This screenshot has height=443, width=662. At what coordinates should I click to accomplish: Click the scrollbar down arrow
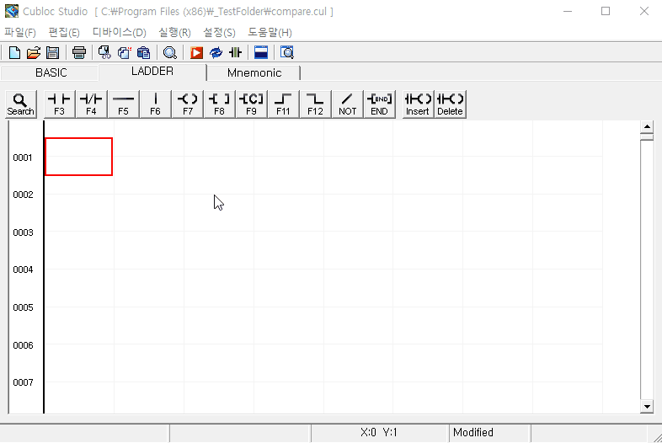[x=647, y=407]
